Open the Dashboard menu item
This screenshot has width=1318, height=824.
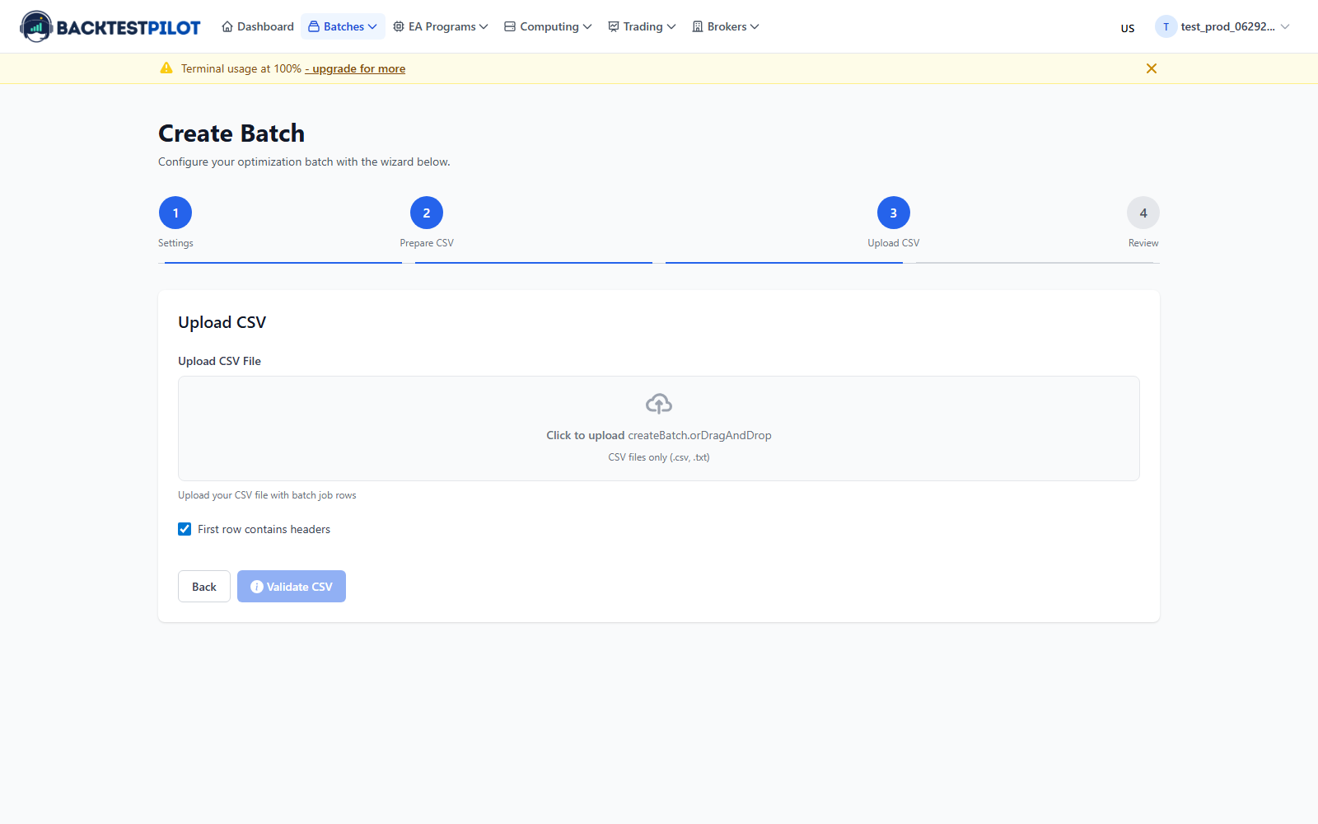[258, 26]
